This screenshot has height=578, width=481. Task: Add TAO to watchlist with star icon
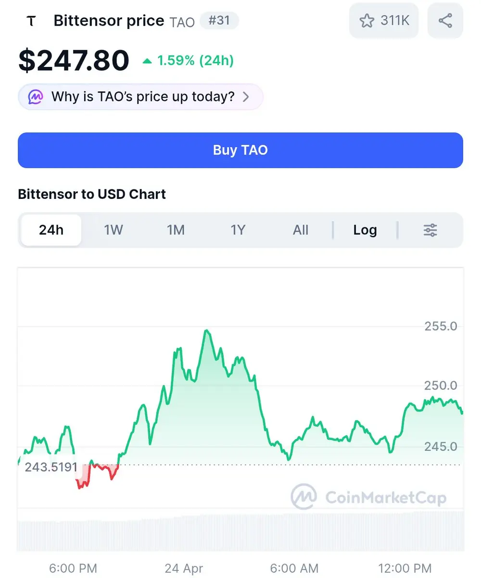[367, 21]
